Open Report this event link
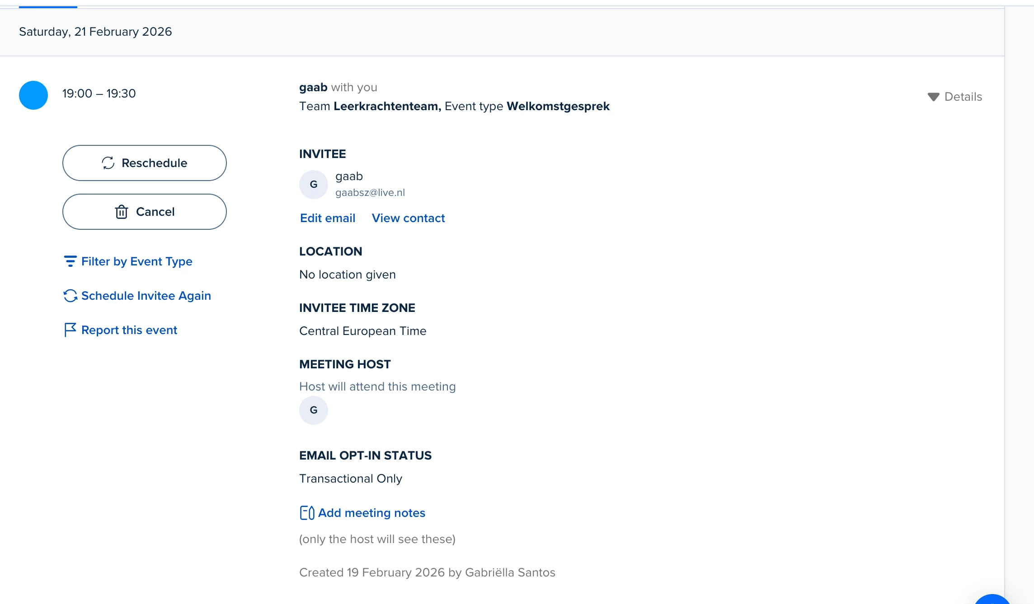1034x604 pixels. [x=129, y=330]
